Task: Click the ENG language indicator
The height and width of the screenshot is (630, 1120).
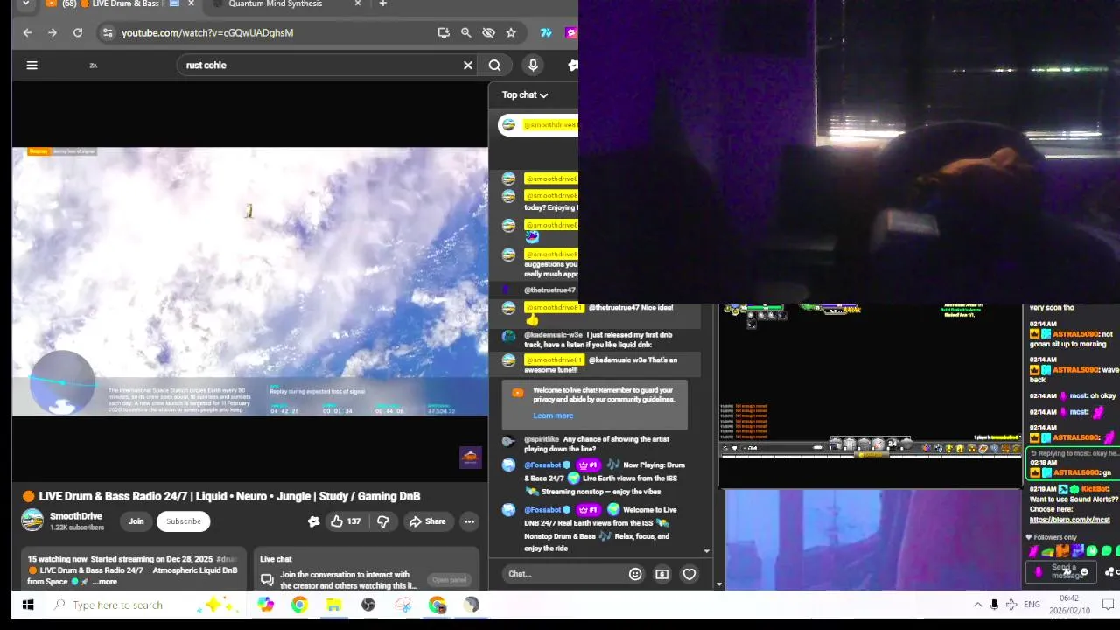Action: 1032,605
